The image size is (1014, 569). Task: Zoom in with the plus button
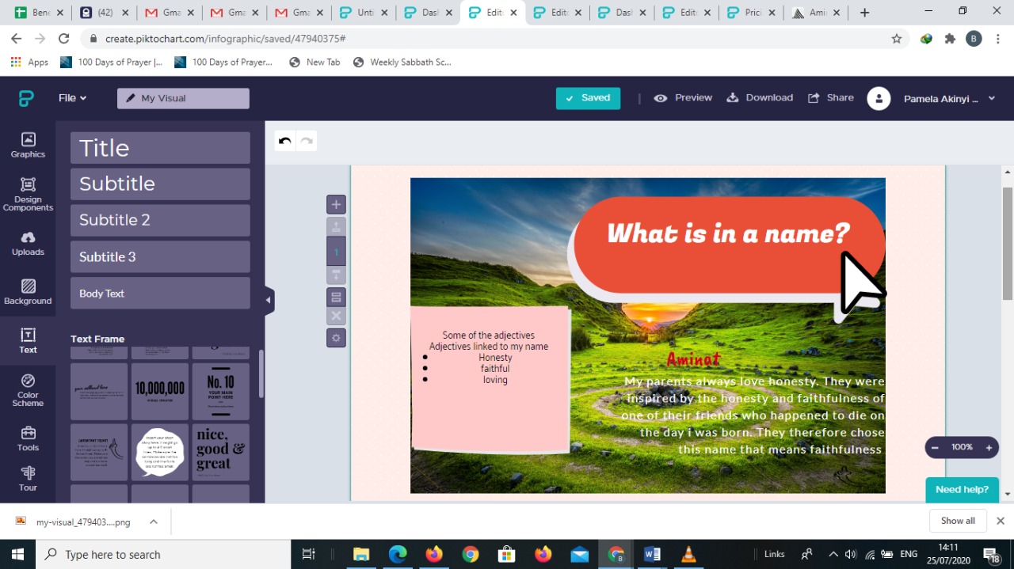pyautogui.click(x=989, y=447)
